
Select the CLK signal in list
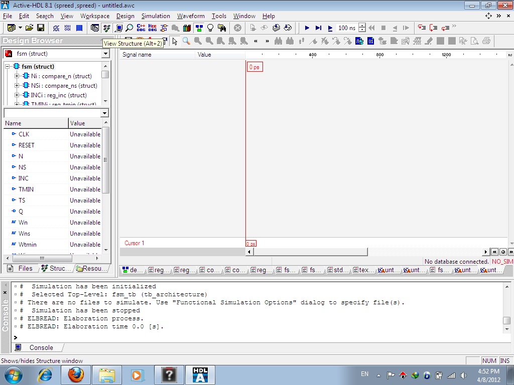pyautogui.click(x=24, y=134)
